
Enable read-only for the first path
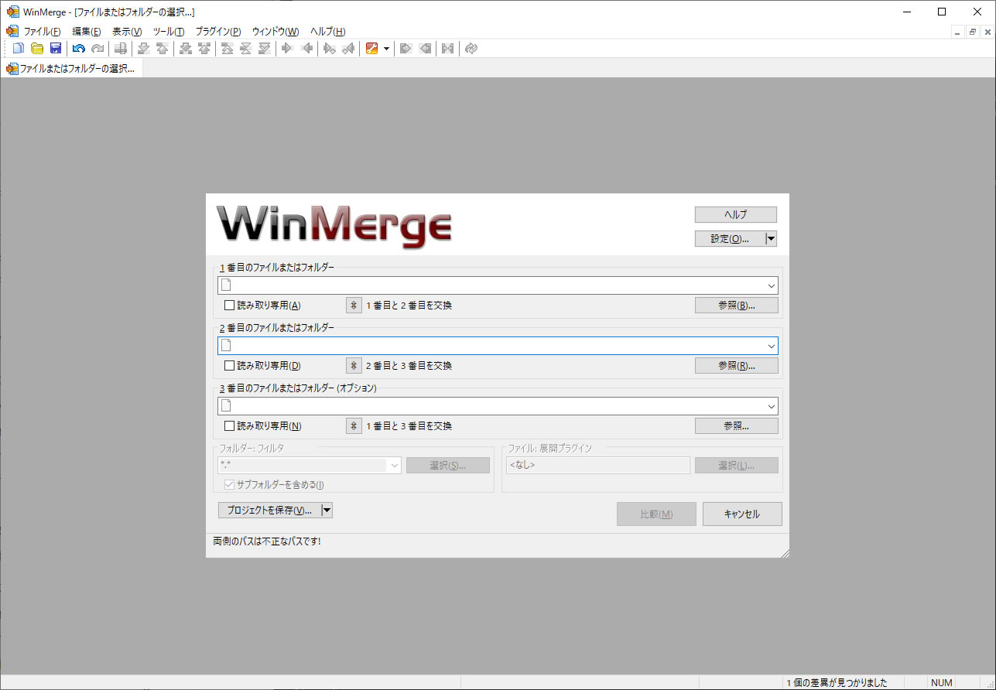click(229, 305)
